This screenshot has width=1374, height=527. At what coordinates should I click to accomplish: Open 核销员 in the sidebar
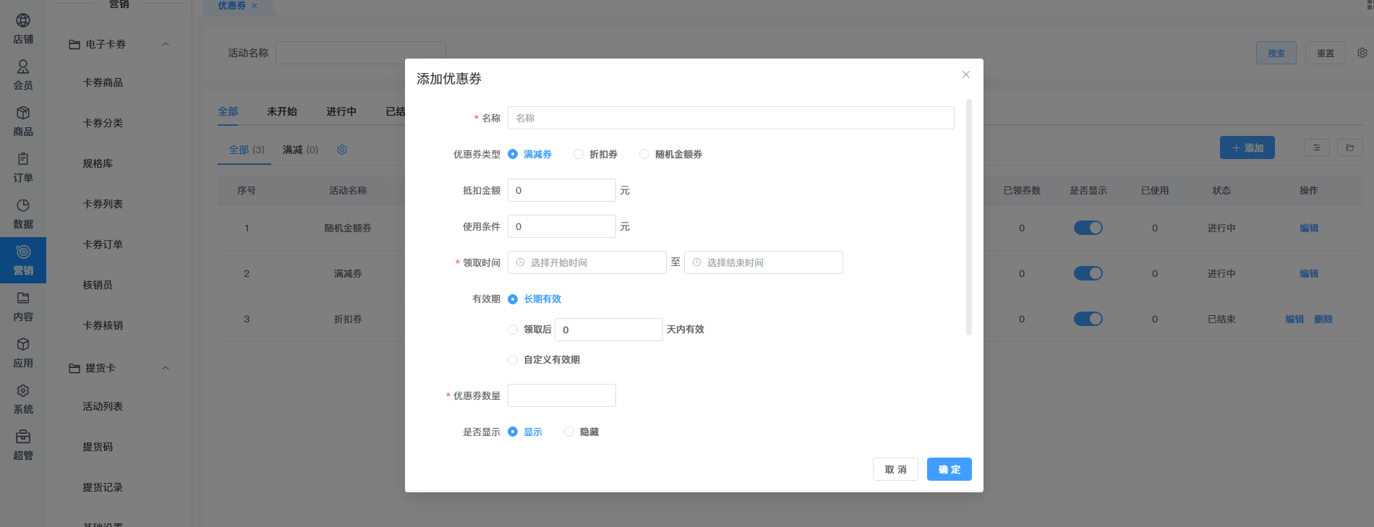tap(98, 285)
